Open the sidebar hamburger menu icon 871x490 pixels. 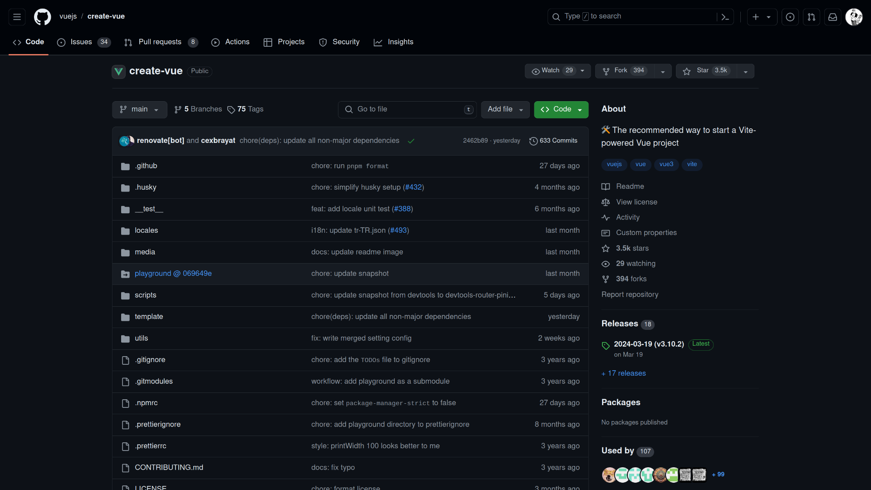click(x=17, y=16)
